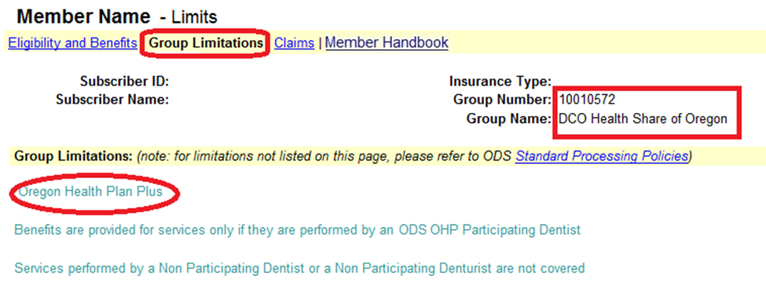Screen dimensions: 766x294
Task: Open the Eligibility and Benefits link
Action: pyautogui.click(x=72, y=43)
